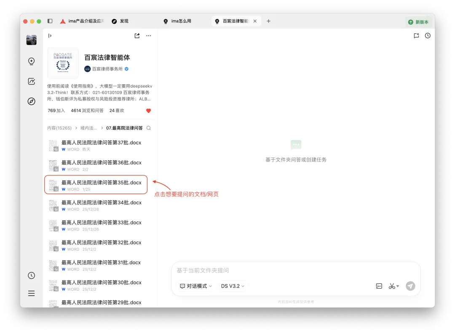
Task: Click the 4614 浏览和问答 stat
Action: [x=87, y=110]
